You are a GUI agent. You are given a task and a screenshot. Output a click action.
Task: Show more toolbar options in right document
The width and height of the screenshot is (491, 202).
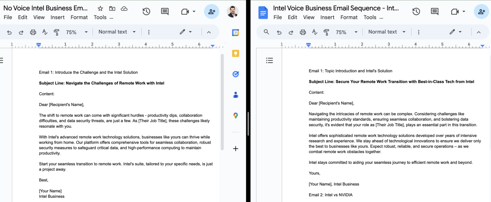[418, 32]
